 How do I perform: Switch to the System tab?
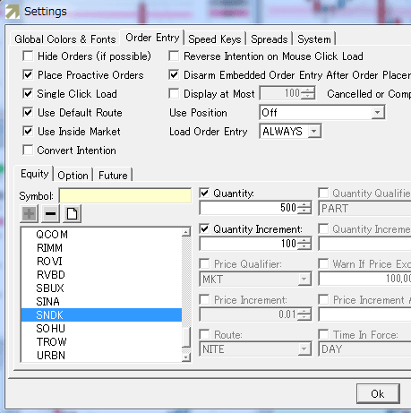[x=314, y=39]
